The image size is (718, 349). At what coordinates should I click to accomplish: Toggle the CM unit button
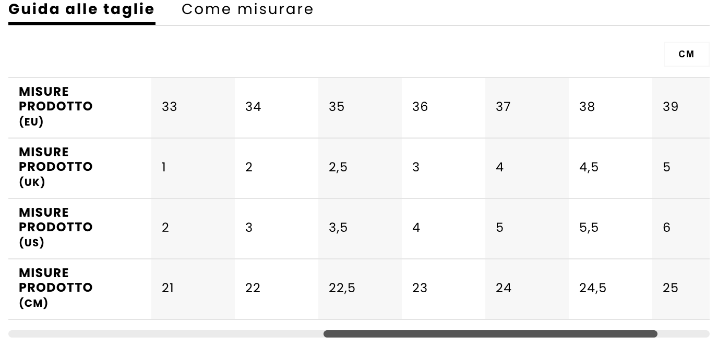point(686,54)
